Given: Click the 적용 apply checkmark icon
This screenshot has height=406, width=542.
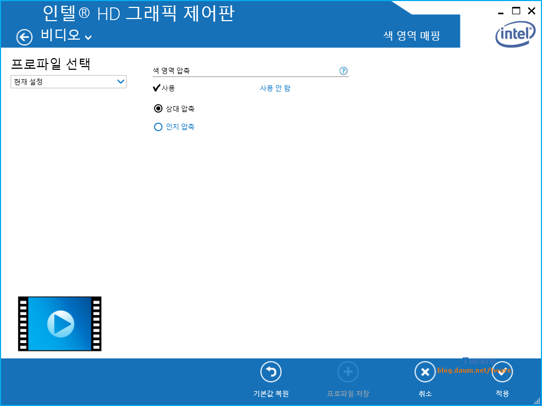Looking at the screenshot, I should click(x=502, y=372).
